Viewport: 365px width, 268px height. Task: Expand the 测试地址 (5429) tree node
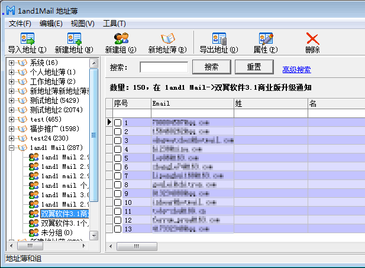tap(11, 100)
